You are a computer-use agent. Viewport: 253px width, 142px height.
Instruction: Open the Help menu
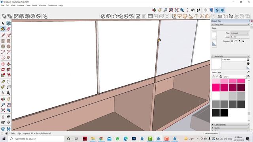coord(60,6)
